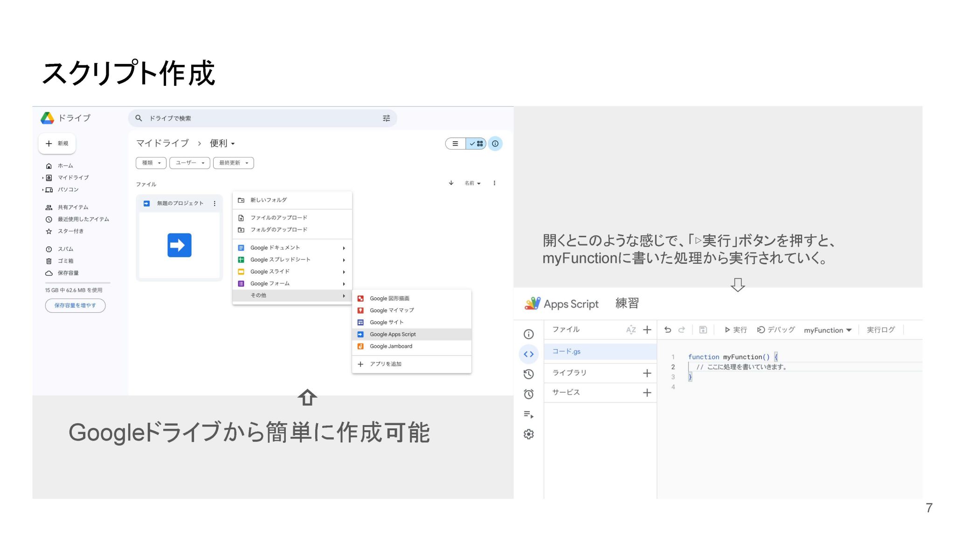Select コード.gs file
This screenshot has height=537, width=955.
point(600,351)
